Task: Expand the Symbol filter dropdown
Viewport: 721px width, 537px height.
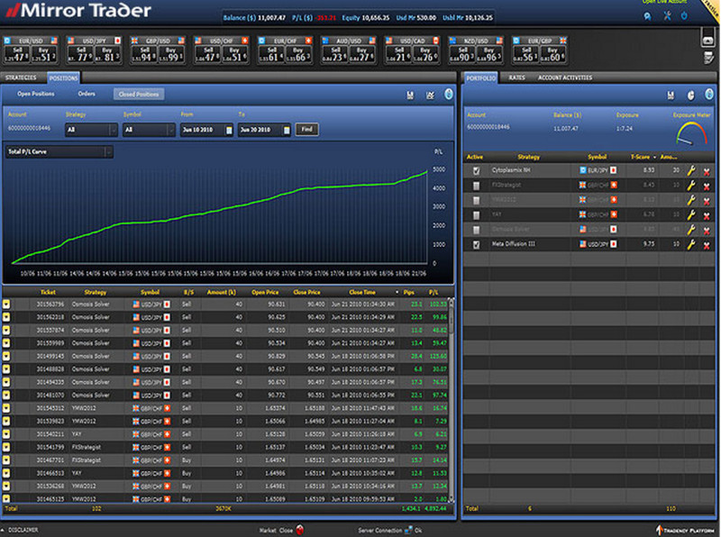Action: point(169,130)
